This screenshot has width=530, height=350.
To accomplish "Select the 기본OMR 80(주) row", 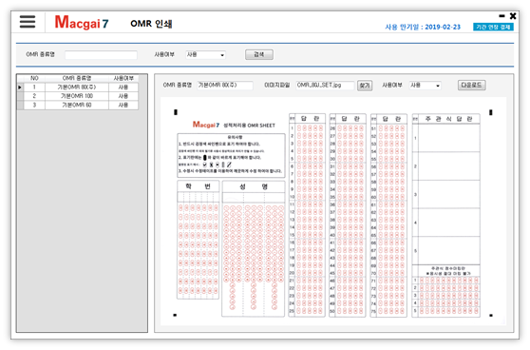I will click(77, 87).
